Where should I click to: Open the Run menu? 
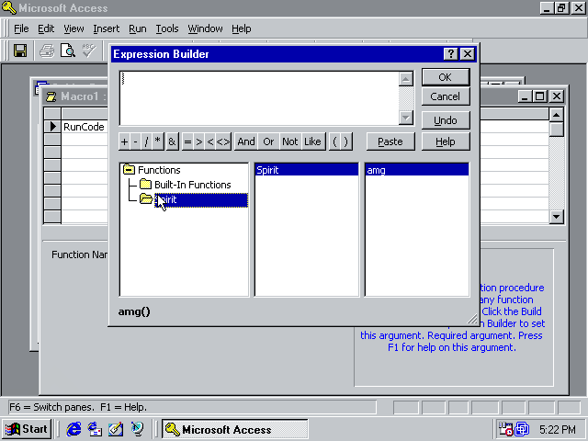pyautogui.click(x=137, y=28)
